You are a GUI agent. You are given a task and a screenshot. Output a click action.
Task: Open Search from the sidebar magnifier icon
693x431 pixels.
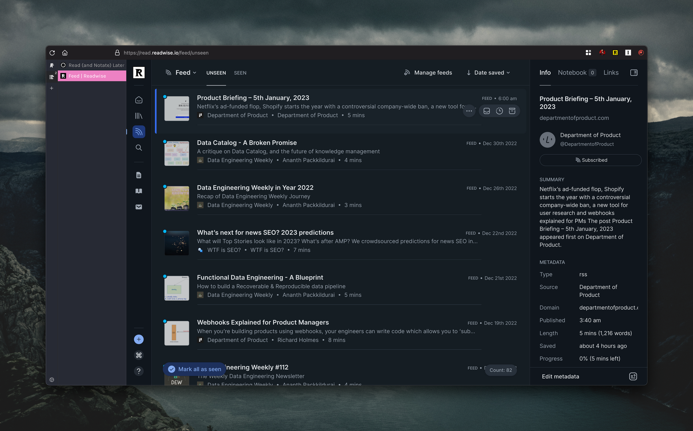(139, 147)
